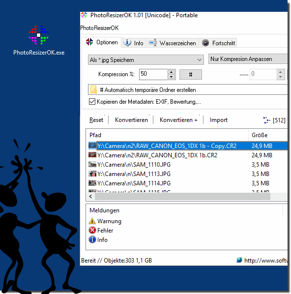The height and width of the screenshot is (294, 291).
Task: Click the # button next to Kompression
Action: coord(191,75)
